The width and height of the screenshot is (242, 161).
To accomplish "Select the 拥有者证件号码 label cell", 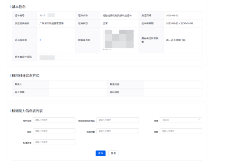I will pos(24,57).
